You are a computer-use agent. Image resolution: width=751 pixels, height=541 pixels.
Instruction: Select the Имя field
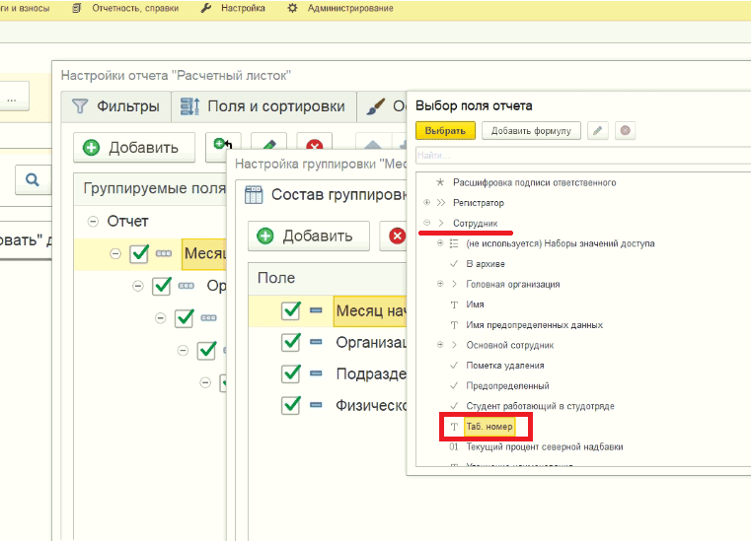(x=475, y=304)
